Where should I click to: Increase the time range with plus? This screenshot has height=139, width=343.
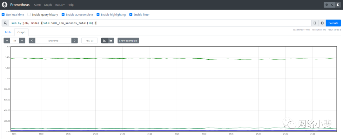coord(22,41)
